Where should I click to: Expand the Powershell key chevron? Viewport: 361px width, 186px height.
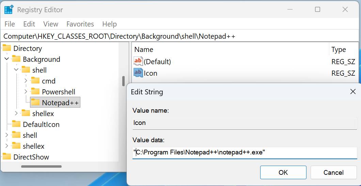pos(26,92)
